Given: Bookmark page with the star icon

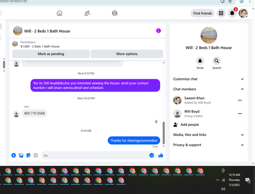Looking at the screenshot, I should 230,2.
